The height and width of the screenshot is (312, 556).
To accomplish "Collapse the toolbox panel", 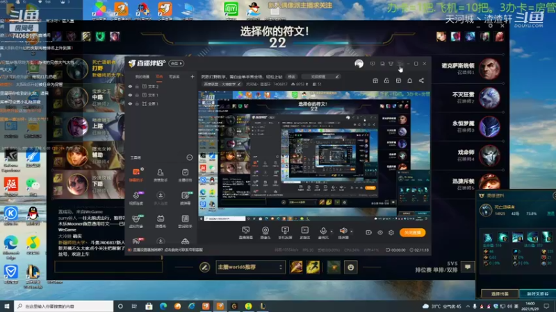I will 190,157.
